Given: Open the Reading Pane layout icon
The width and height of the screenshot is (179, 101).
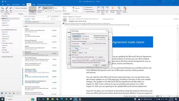Looking at the screenshot, I should coord(103,10).
